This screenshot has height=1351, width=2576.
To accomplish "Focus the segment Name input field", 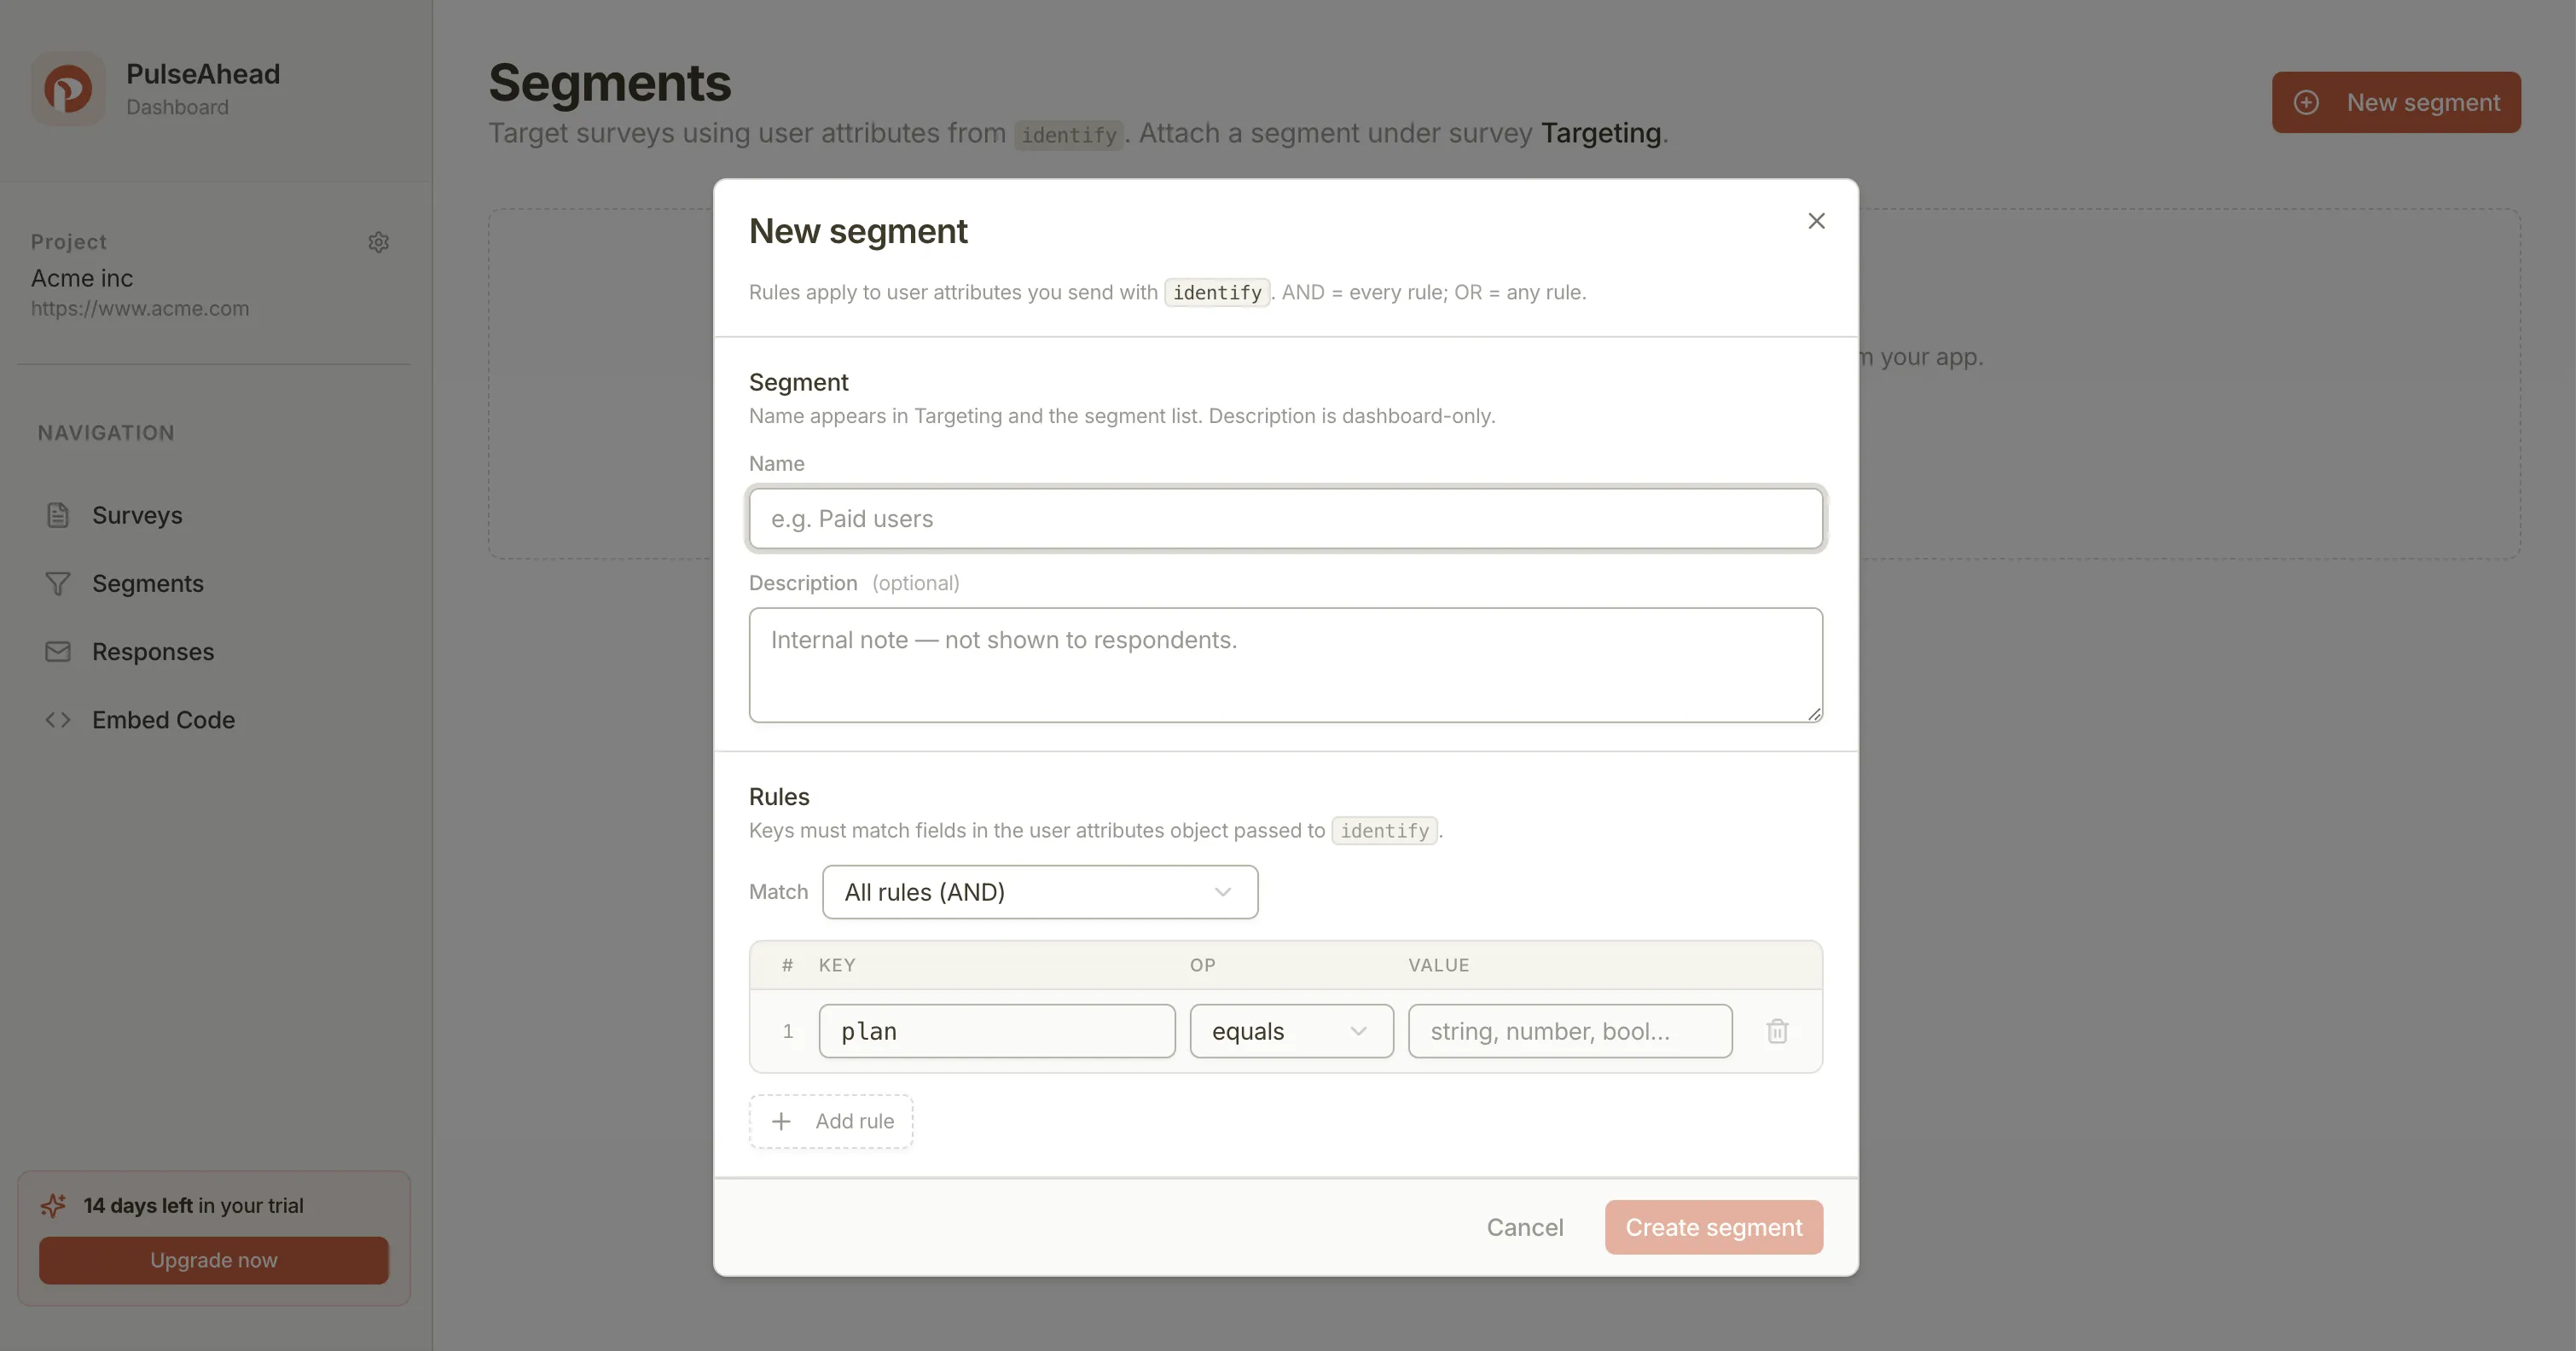I will tap(1286, 518).
